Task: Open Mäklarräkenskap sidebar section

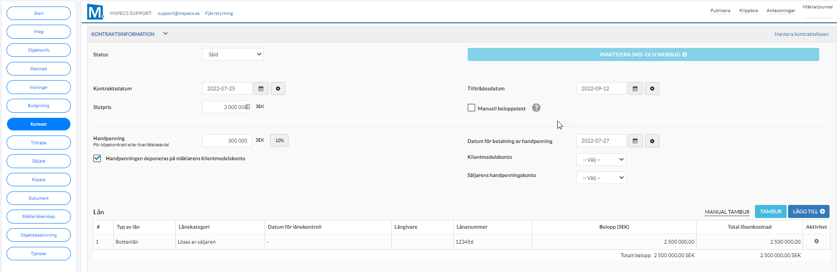Action: coord(39,217)
